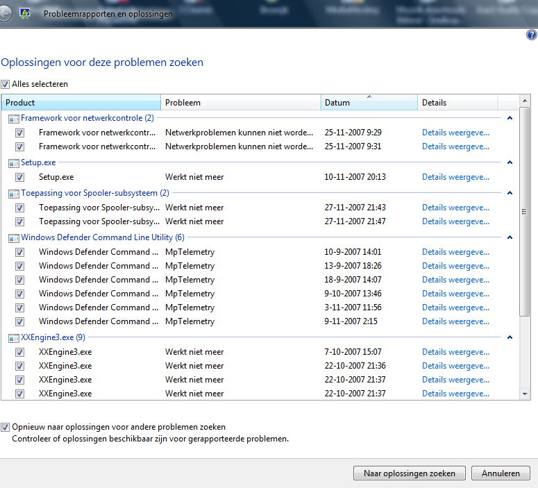Collapse the XXEngine3.exe group chevron
The height and width of the screenshot is (488, 538).
pyautogui.click(x=510, y=337)
